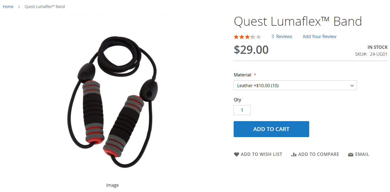Click the $29.00 price text
Image resolution: width=390 pixels, height=192 pixels.
point(251,50)
